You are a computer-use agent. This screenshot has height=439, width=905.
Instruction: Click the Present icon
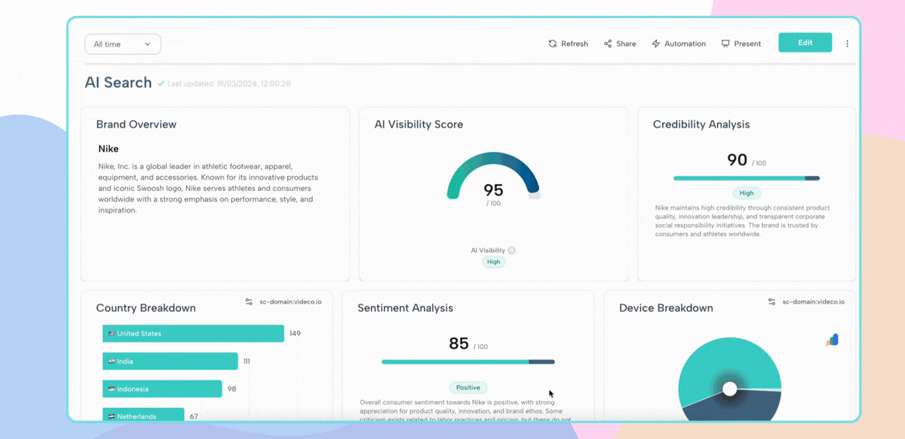(724, 43)
